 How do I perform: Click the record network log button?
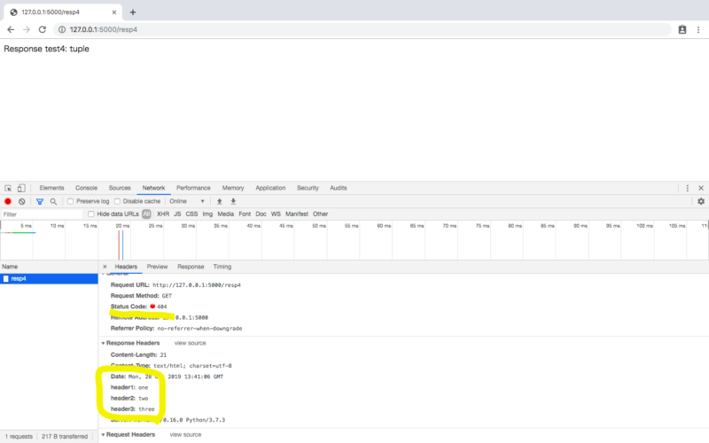tap(8, 201)
